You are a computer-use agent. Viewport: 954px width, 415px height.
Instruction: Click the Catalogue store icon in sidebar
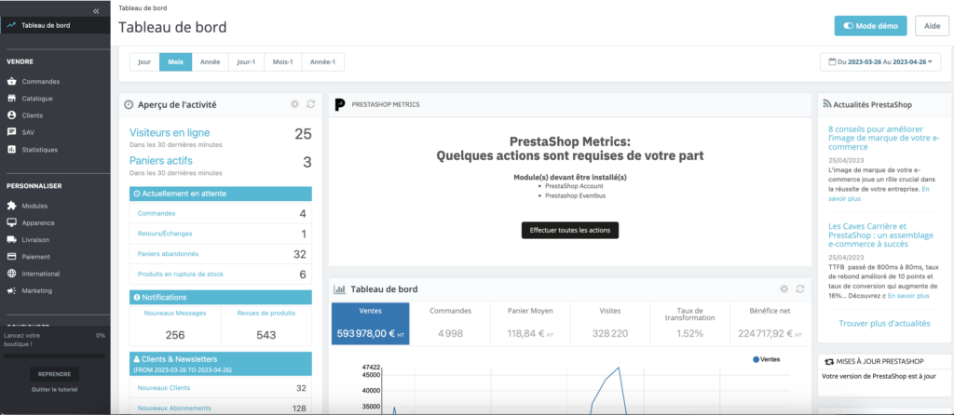(11, 99)
